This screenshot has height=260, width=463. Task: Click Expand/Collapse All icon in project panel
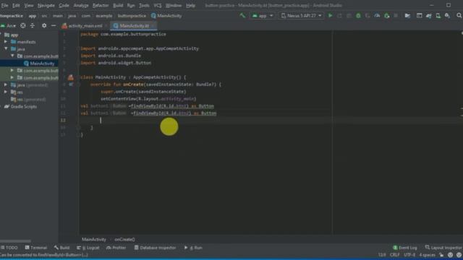33,26
